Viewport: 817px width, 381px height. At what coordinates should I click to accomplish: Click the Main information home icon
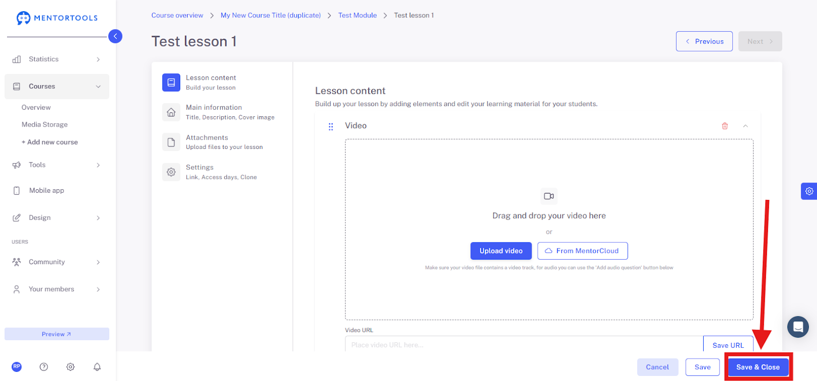[171, 112]
